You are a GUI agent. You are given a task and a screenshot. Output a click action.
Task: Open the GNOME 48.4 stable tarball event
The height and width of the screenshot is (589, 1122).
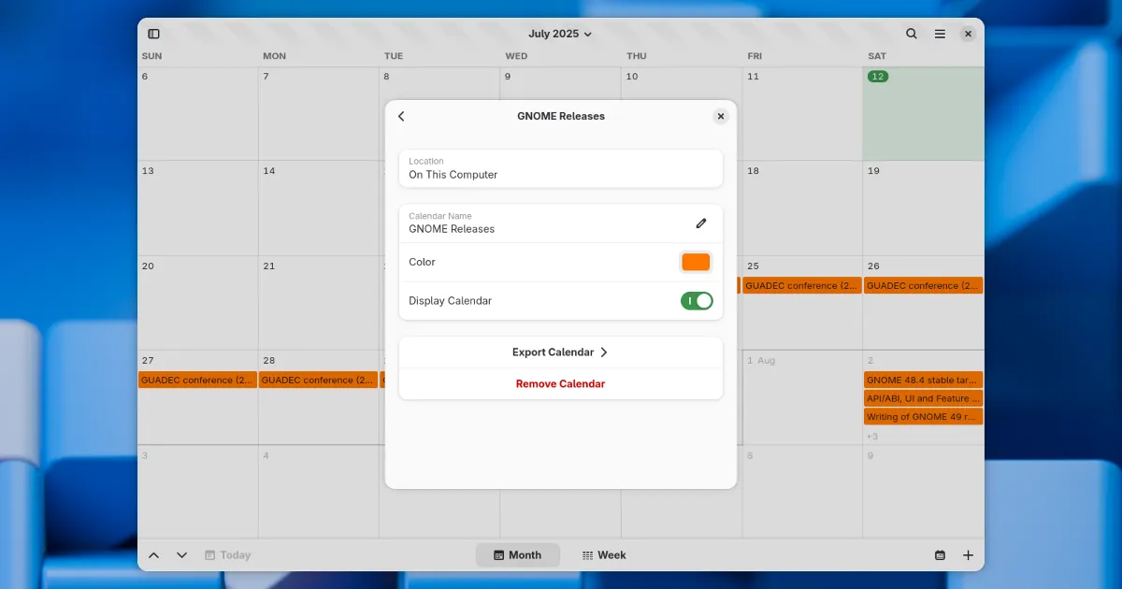(x=923, y=381)
